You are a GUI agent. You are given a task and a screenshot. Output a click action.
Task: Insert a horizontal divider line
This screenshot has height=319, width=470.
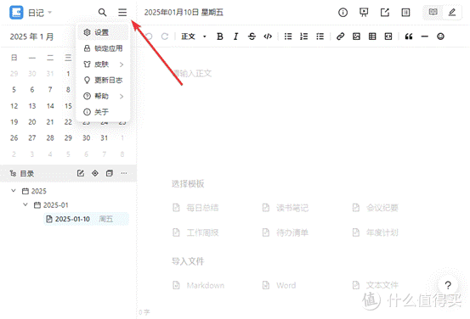coord(424,36)
